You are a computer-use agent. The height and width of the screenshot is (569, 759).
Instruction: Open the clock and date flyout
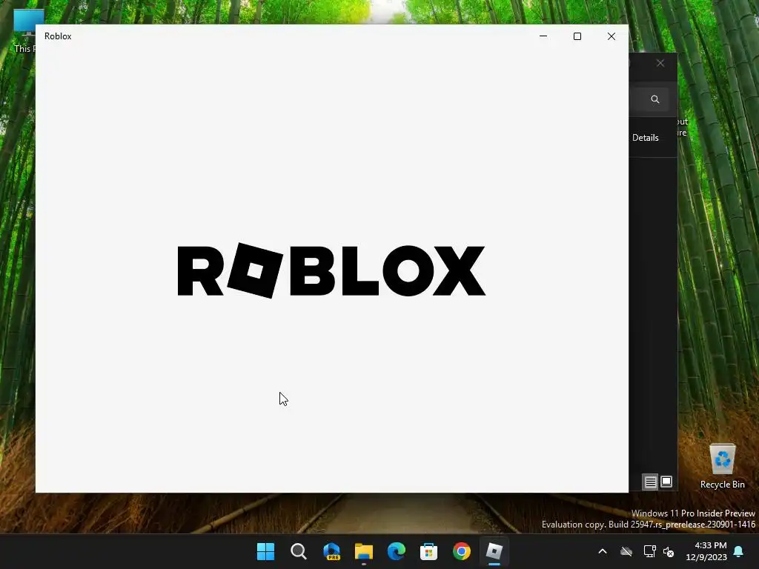click(x=706, y=551)
